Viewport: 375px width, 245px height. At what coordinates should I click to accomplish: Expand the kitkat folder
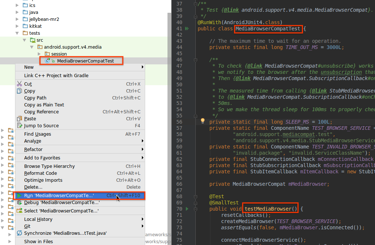pos(17,26)
